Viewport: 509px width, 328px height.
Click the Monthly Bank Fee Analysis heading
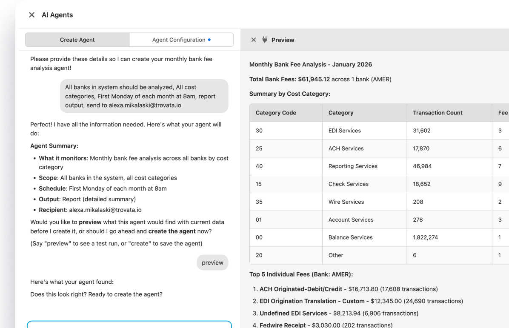click(x=311, y=65)
